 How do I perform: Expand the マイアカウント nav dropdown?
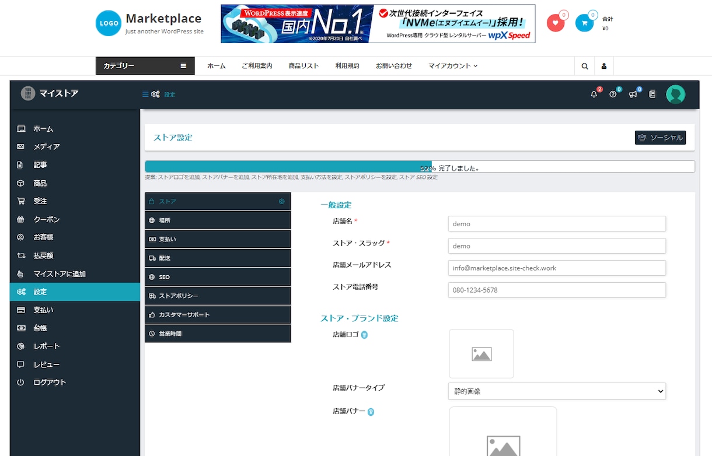tap(453, 66)
